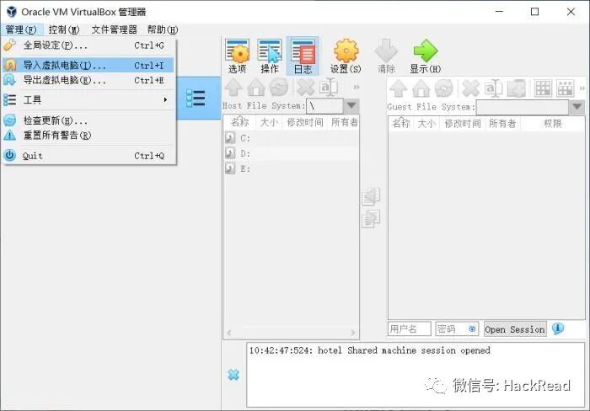The width and height of the screenshot is (590, 411).
Task: Open the 帮助(H) menu
Action: click(x=162, y=29)
